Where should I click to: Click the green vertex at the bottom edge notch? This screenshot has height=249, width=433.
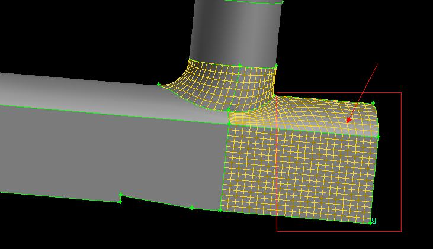point(120,195)
